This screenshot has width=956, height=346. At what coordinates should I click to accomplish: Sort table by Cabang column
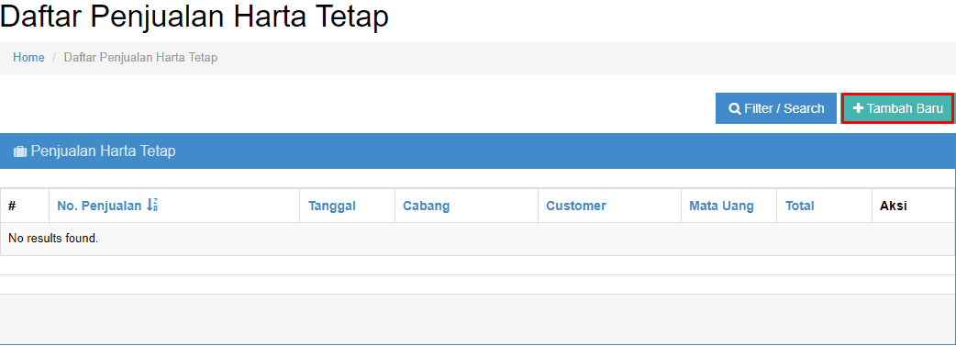click(427, 206)
